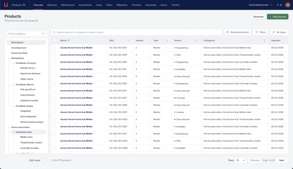The image size is (293, 169).
Task: Open the AI assistant in the top bar
Action: point(279,5)
